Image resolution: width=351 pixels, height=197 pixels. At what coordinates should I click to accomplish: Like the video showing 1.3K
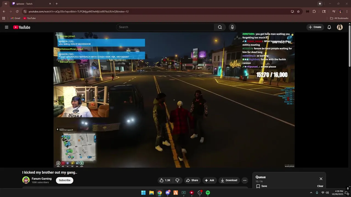pyautogui.click(x=165, y=180)
